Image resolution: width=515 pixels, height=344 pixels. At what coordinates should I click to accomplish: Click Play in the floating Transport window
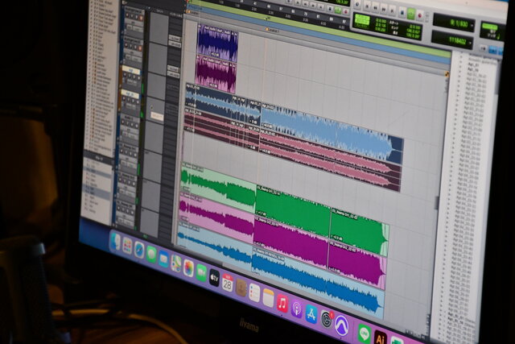[x=411, y=14]
